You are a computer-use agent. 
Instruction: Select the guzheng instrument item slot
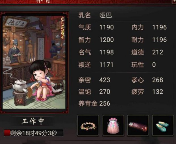138,126
